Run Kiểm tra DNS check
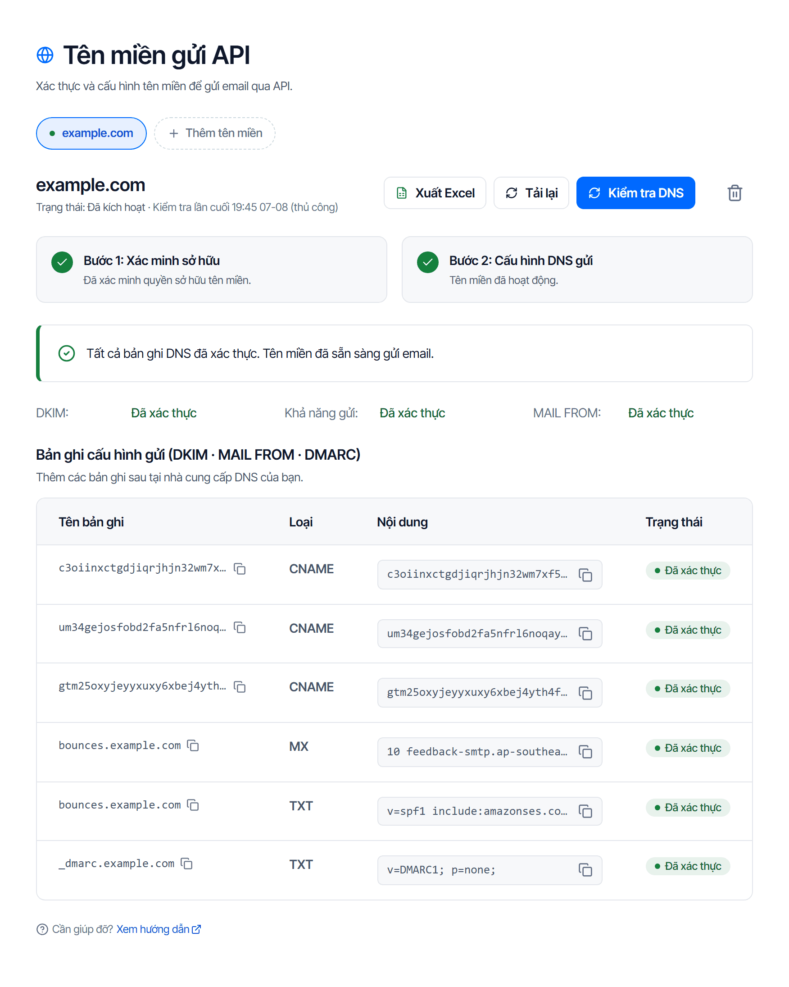Image resolution: width=789 pixels, height=987 pixels. coord(635,193)
